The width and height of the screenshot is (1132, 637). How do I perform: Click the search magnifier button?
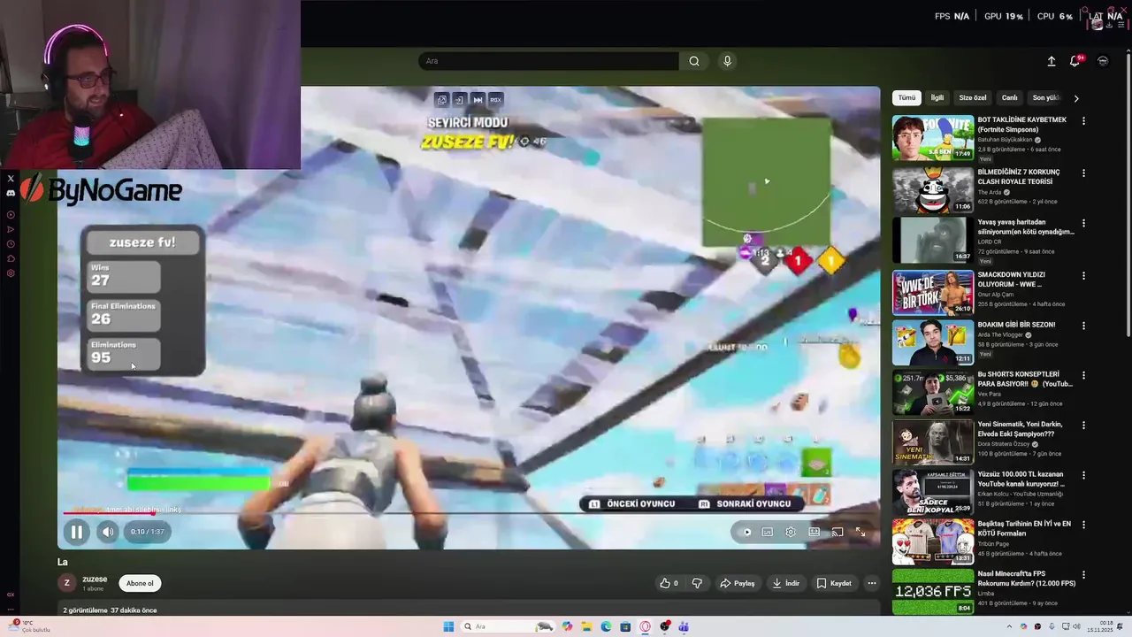tap(694, 61)
